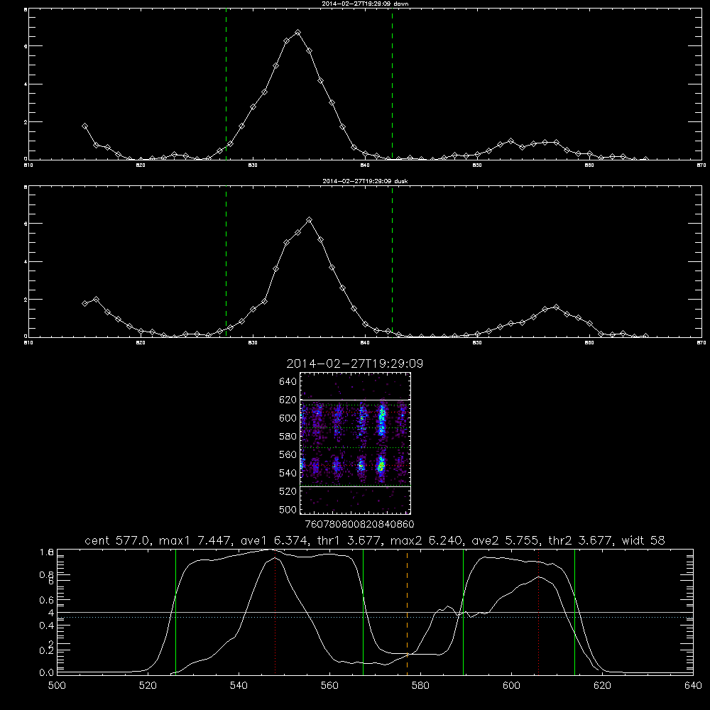Click the 500 label on heatmap y-axis
The width and height of the screenshot is (710, 710).
pos(288,509)
